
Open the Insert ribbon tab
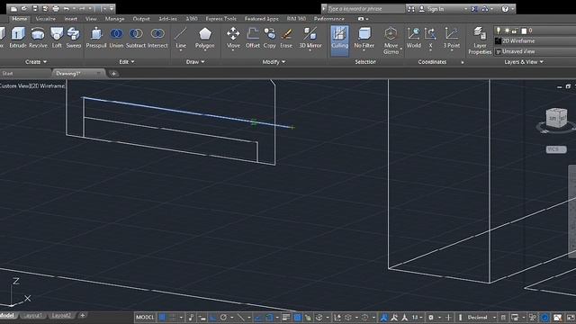[71, 18]
